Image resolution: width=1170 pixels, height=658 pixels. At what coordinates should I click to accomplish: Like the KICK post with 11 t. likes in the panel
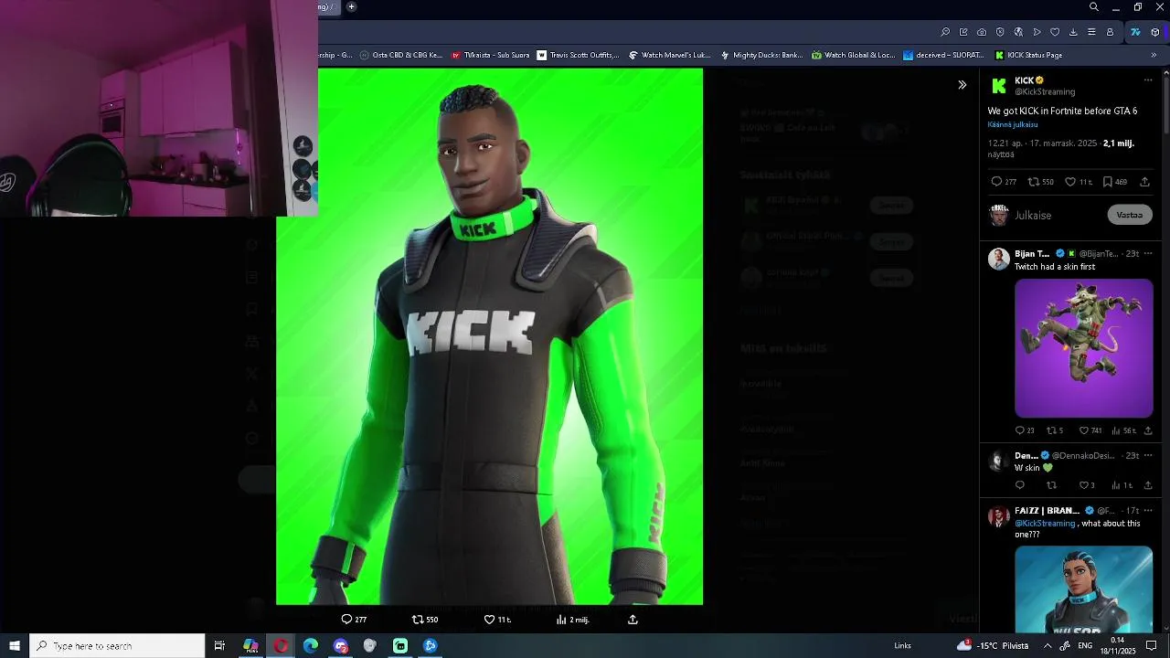pos(1079,182)
